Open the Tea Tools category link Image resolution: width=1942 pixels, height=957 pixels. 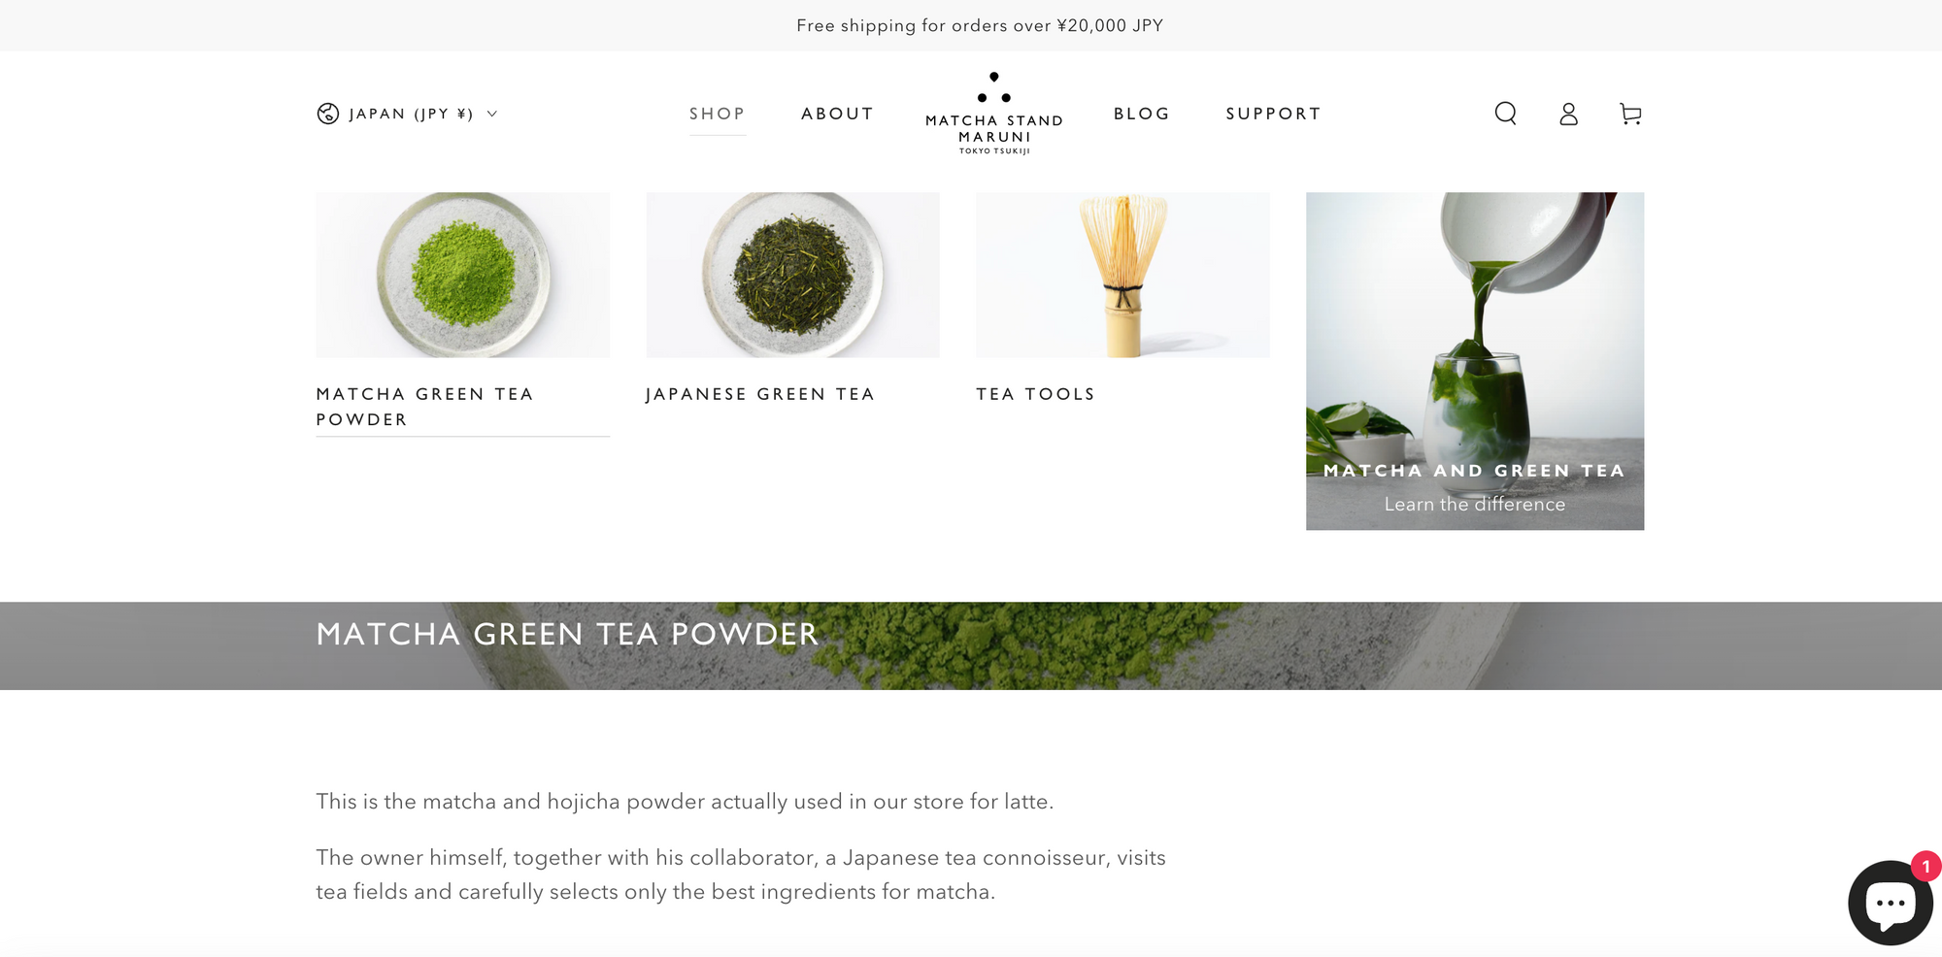pyautogui.click(x=1035, y=394)
